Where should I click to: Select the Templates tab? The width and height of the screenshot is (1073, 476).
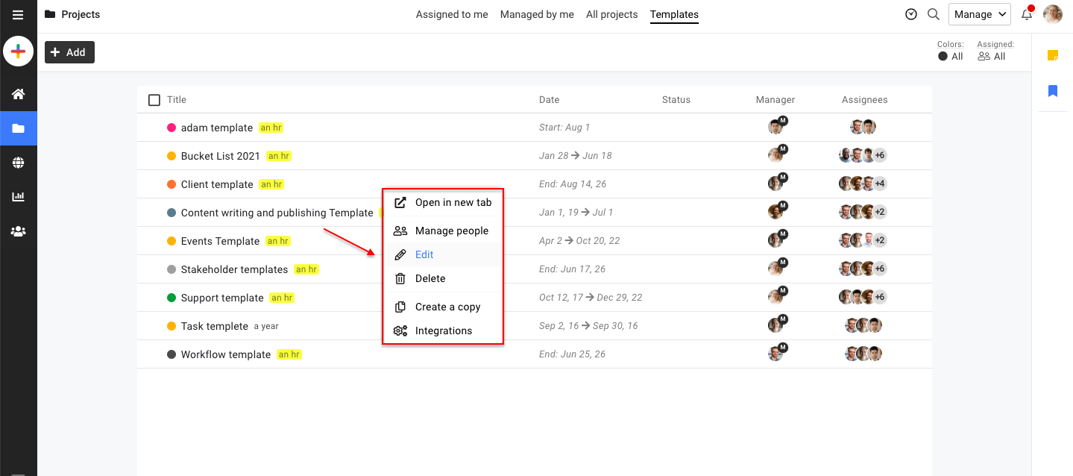674,14
